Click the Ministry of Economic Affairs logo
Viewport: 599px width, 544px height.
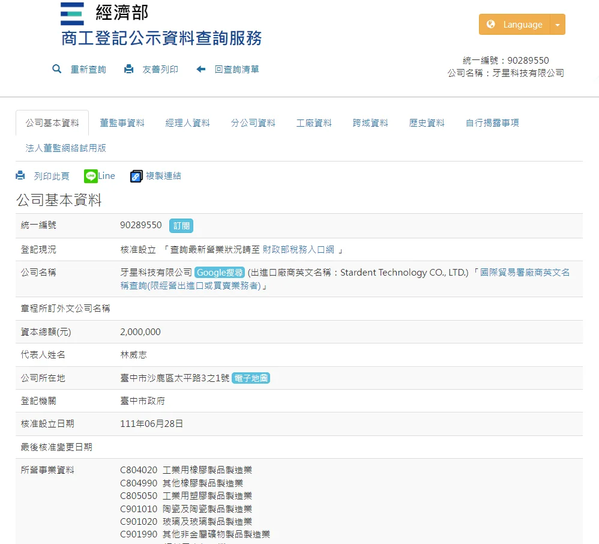point(72,14)
